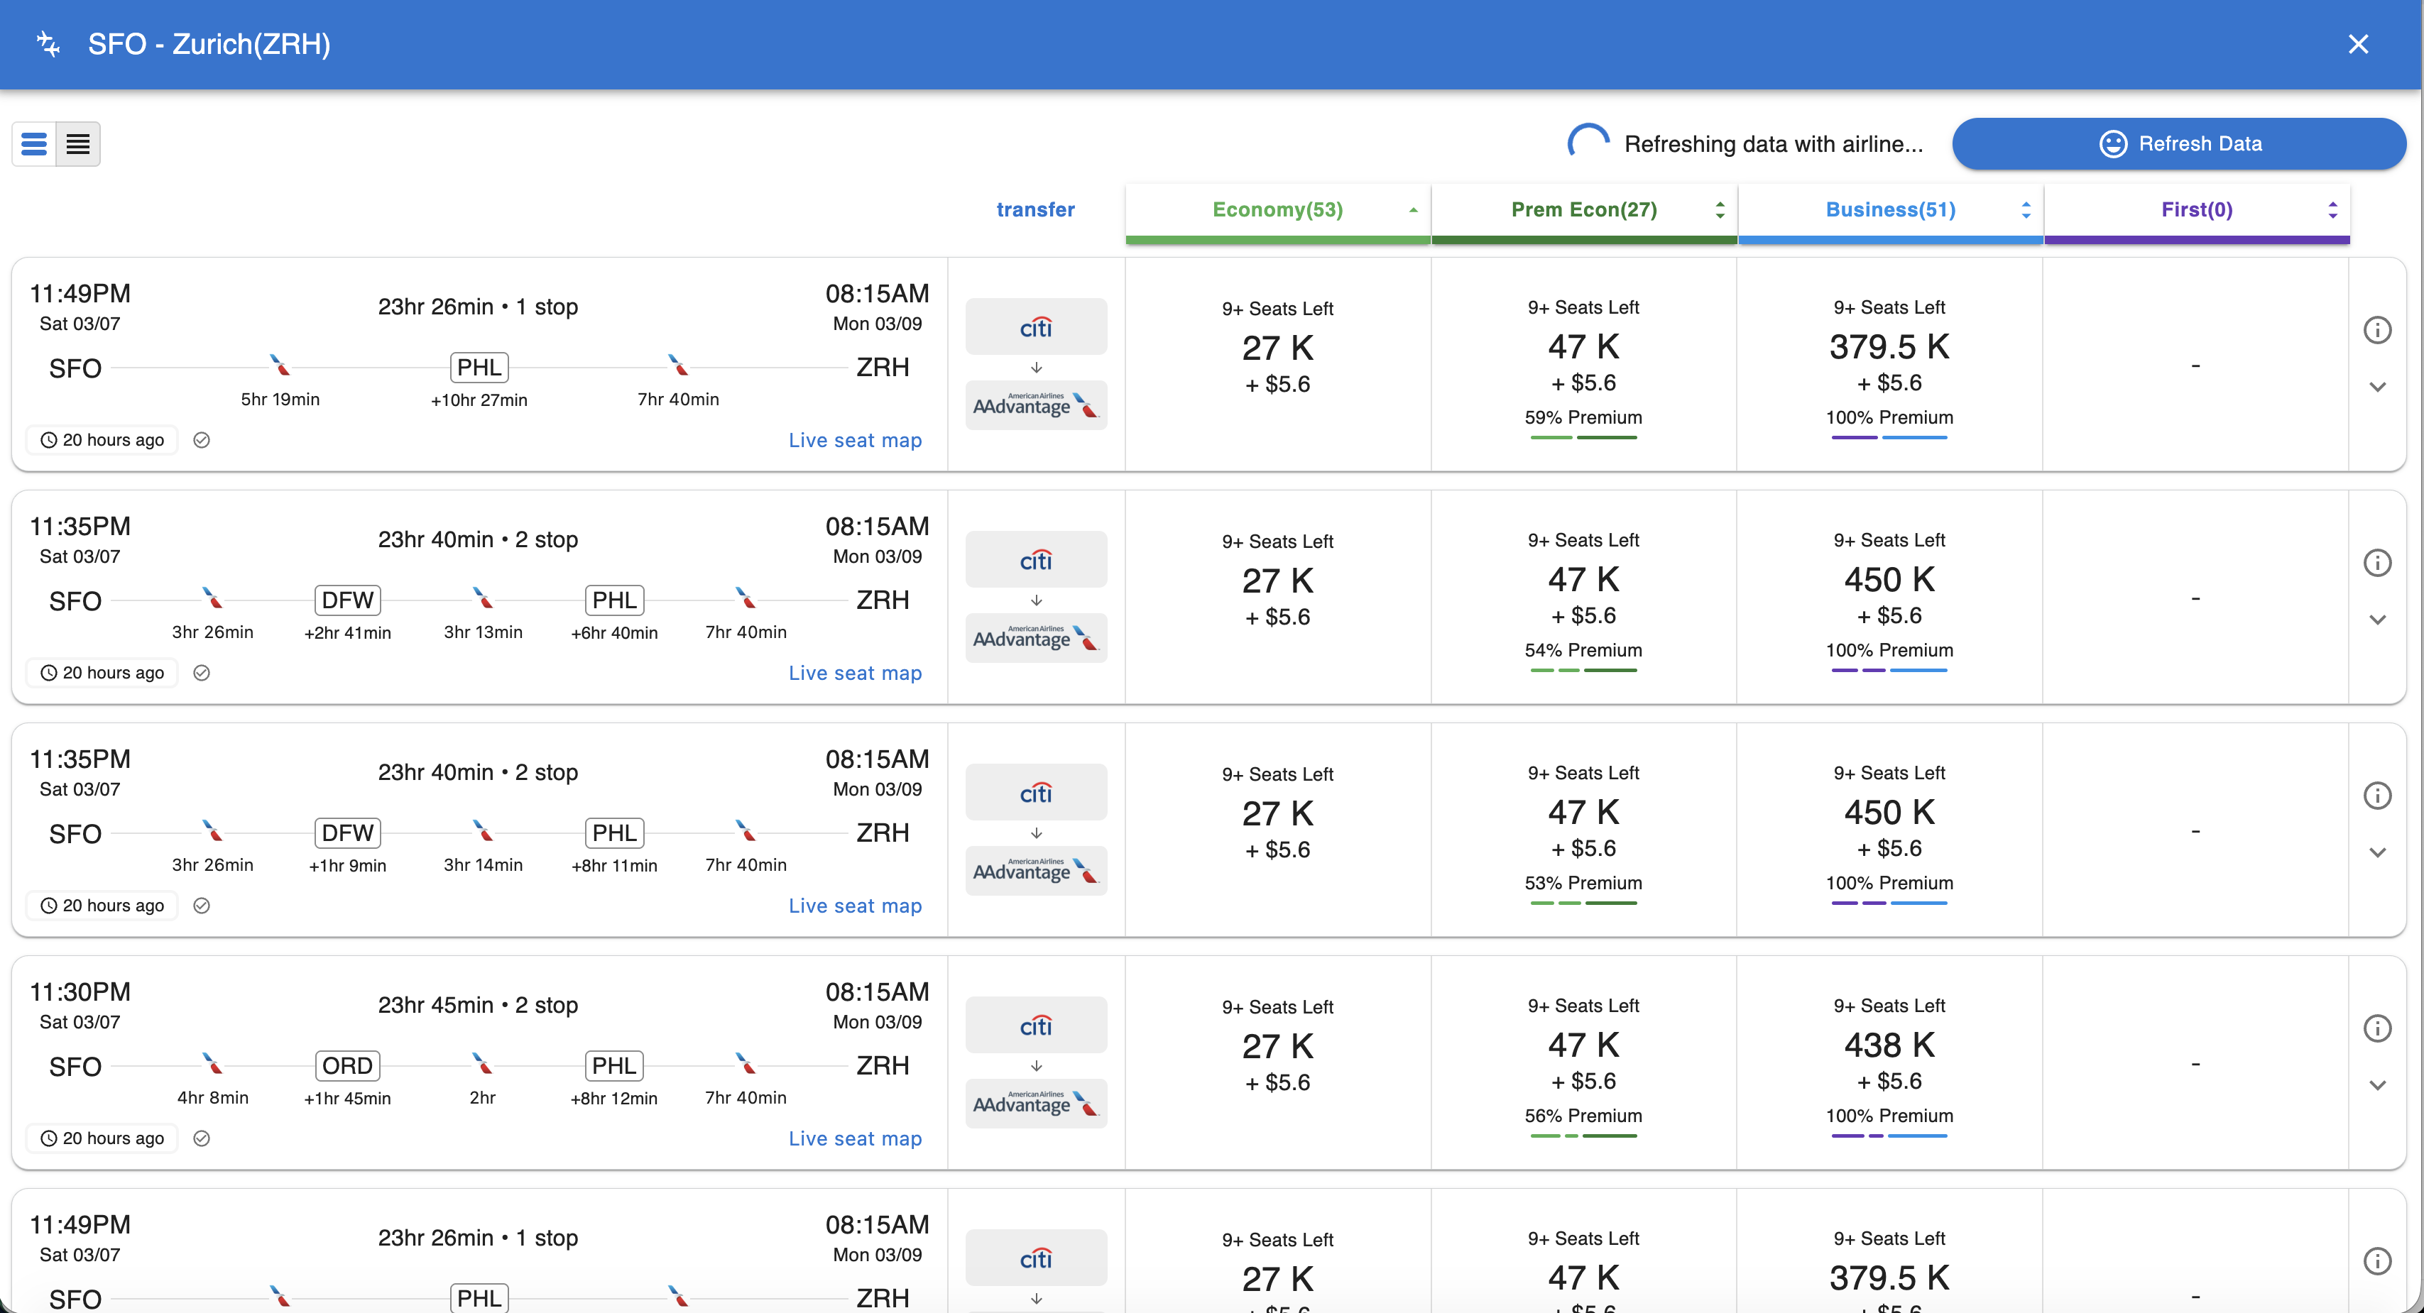Image resolution: width=2424 pixels, height=1313 pixels.
Task: Click 20 hours ago badge in ORD row
Action: pos(102,1139)
